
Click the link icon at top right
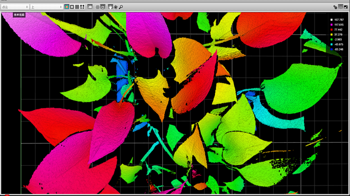click(x=335, y=7)
